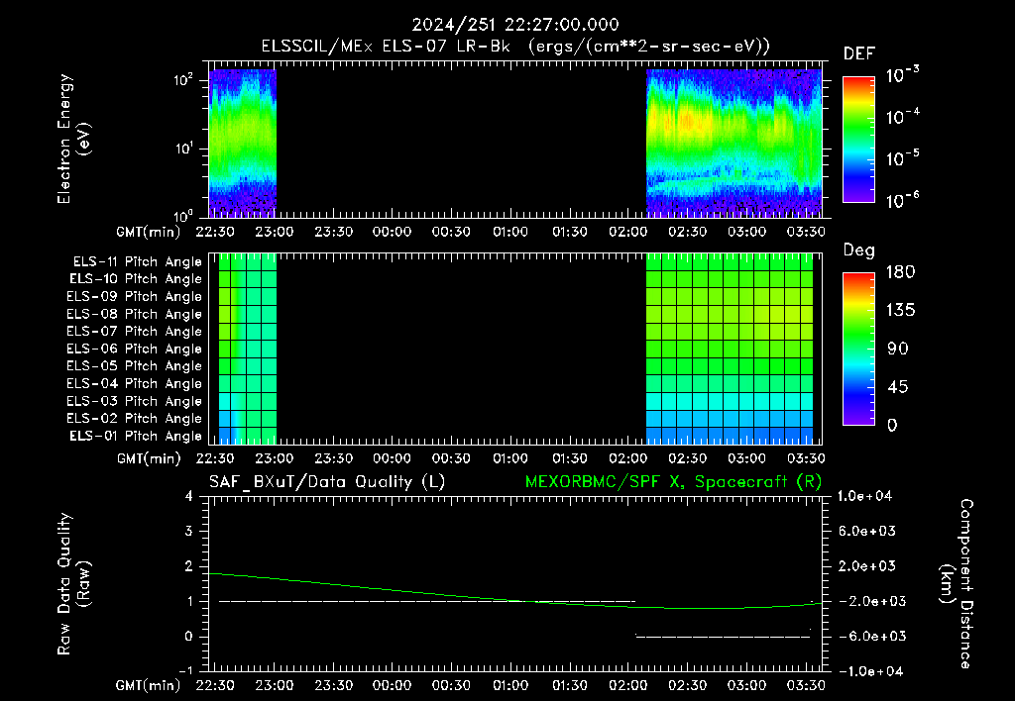1015x701 pixels.
Task: Click the 2.0e+03 right axis value
Action: (x=867, y=565)
